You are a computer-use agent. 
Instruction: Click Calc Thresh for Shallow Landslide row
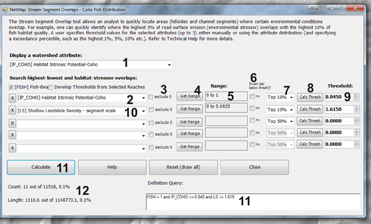coord(310,109)
